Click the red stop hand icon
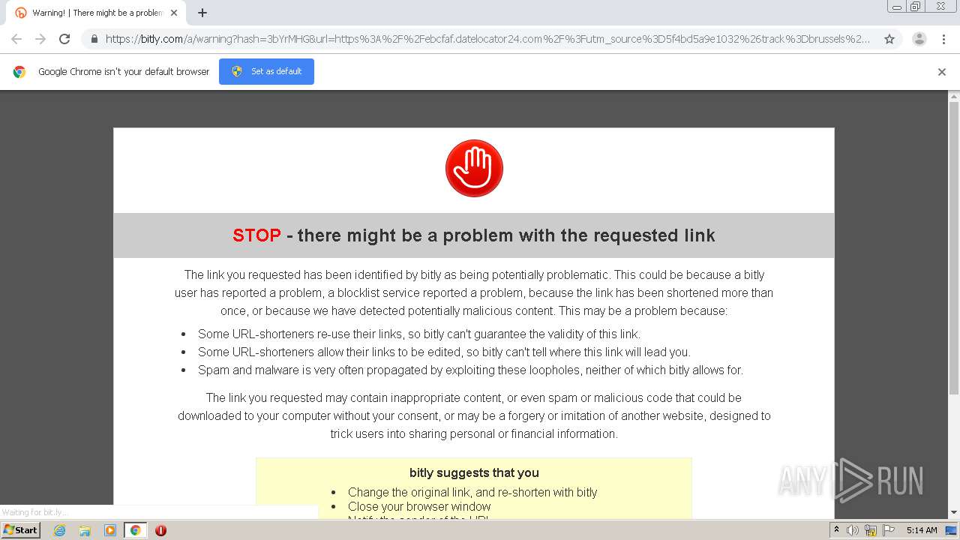Screen dimensions: 960x540 474,168
